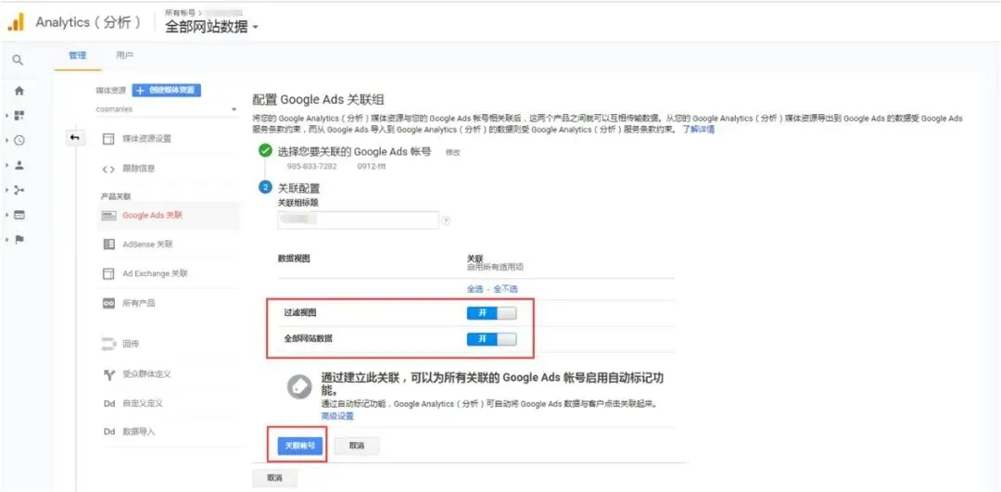1001x492 pixels.
Task: Click the AdSense 关联 icon
Action: point(108,245)
